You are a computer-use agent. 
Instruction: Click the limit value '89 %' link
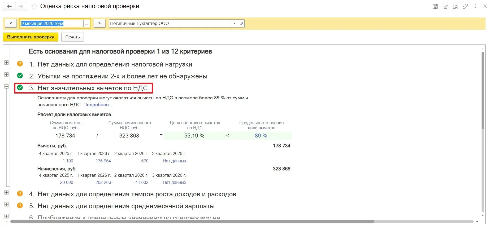click(261, 136)
